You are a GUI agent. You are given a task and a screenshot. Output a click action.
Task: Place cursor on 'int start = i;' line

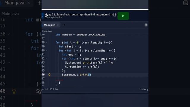70,47
